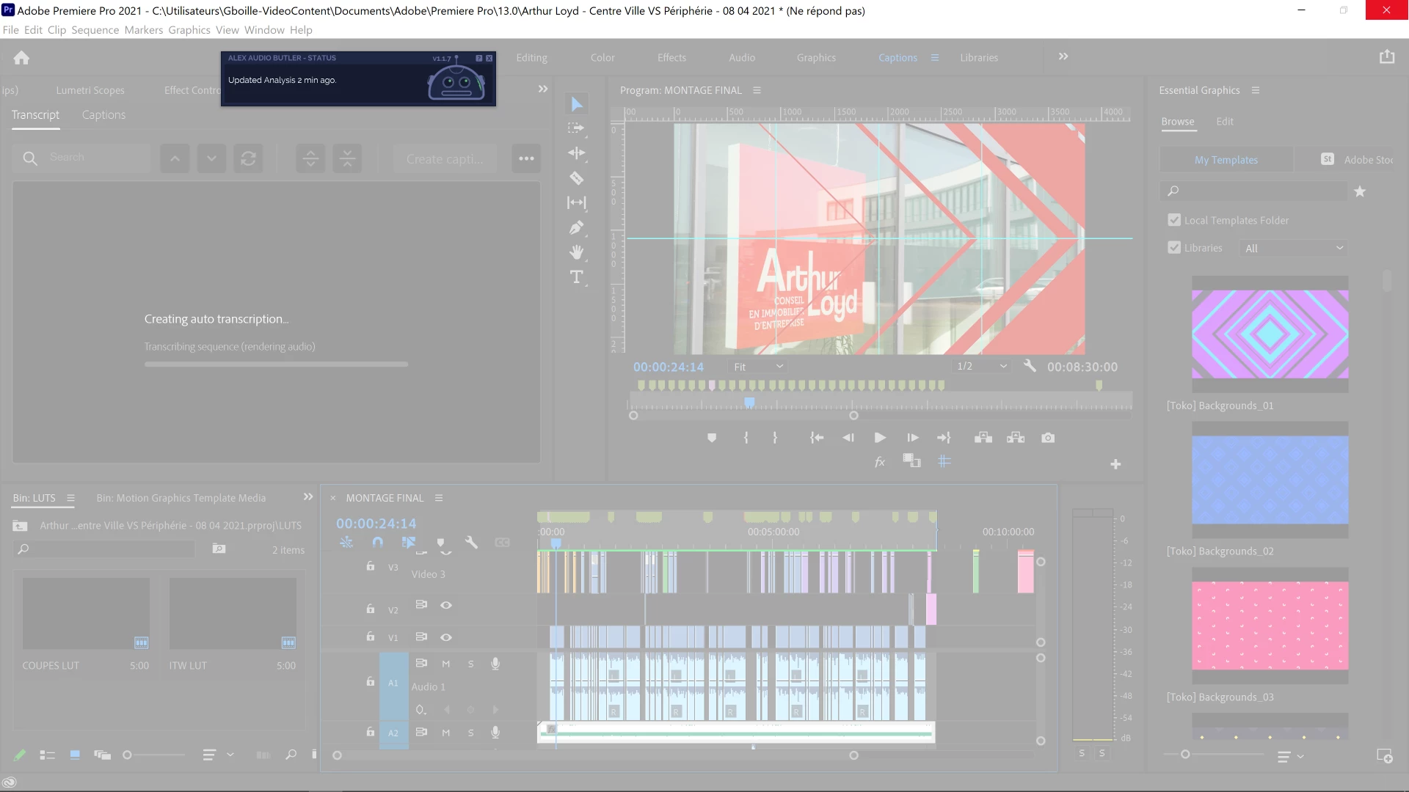Toggle the Local Templates Folder checkbox
This screenshot has width=1409, height=792.
click(1174, 220)
